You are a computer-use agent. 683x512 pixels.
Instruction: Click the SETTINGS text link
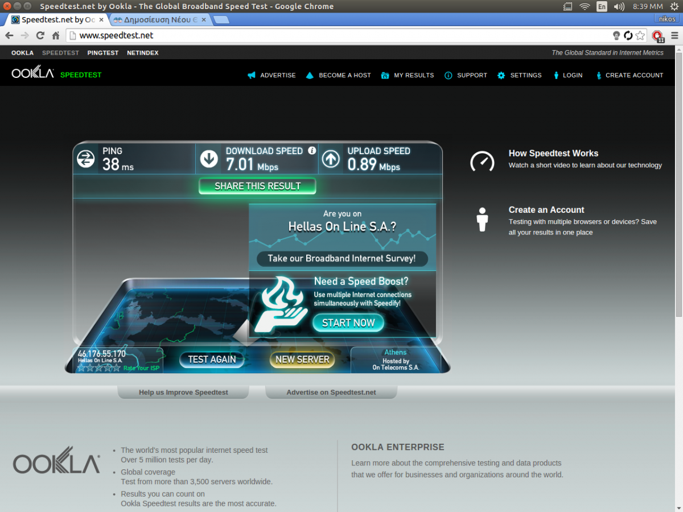click(526, 75)
